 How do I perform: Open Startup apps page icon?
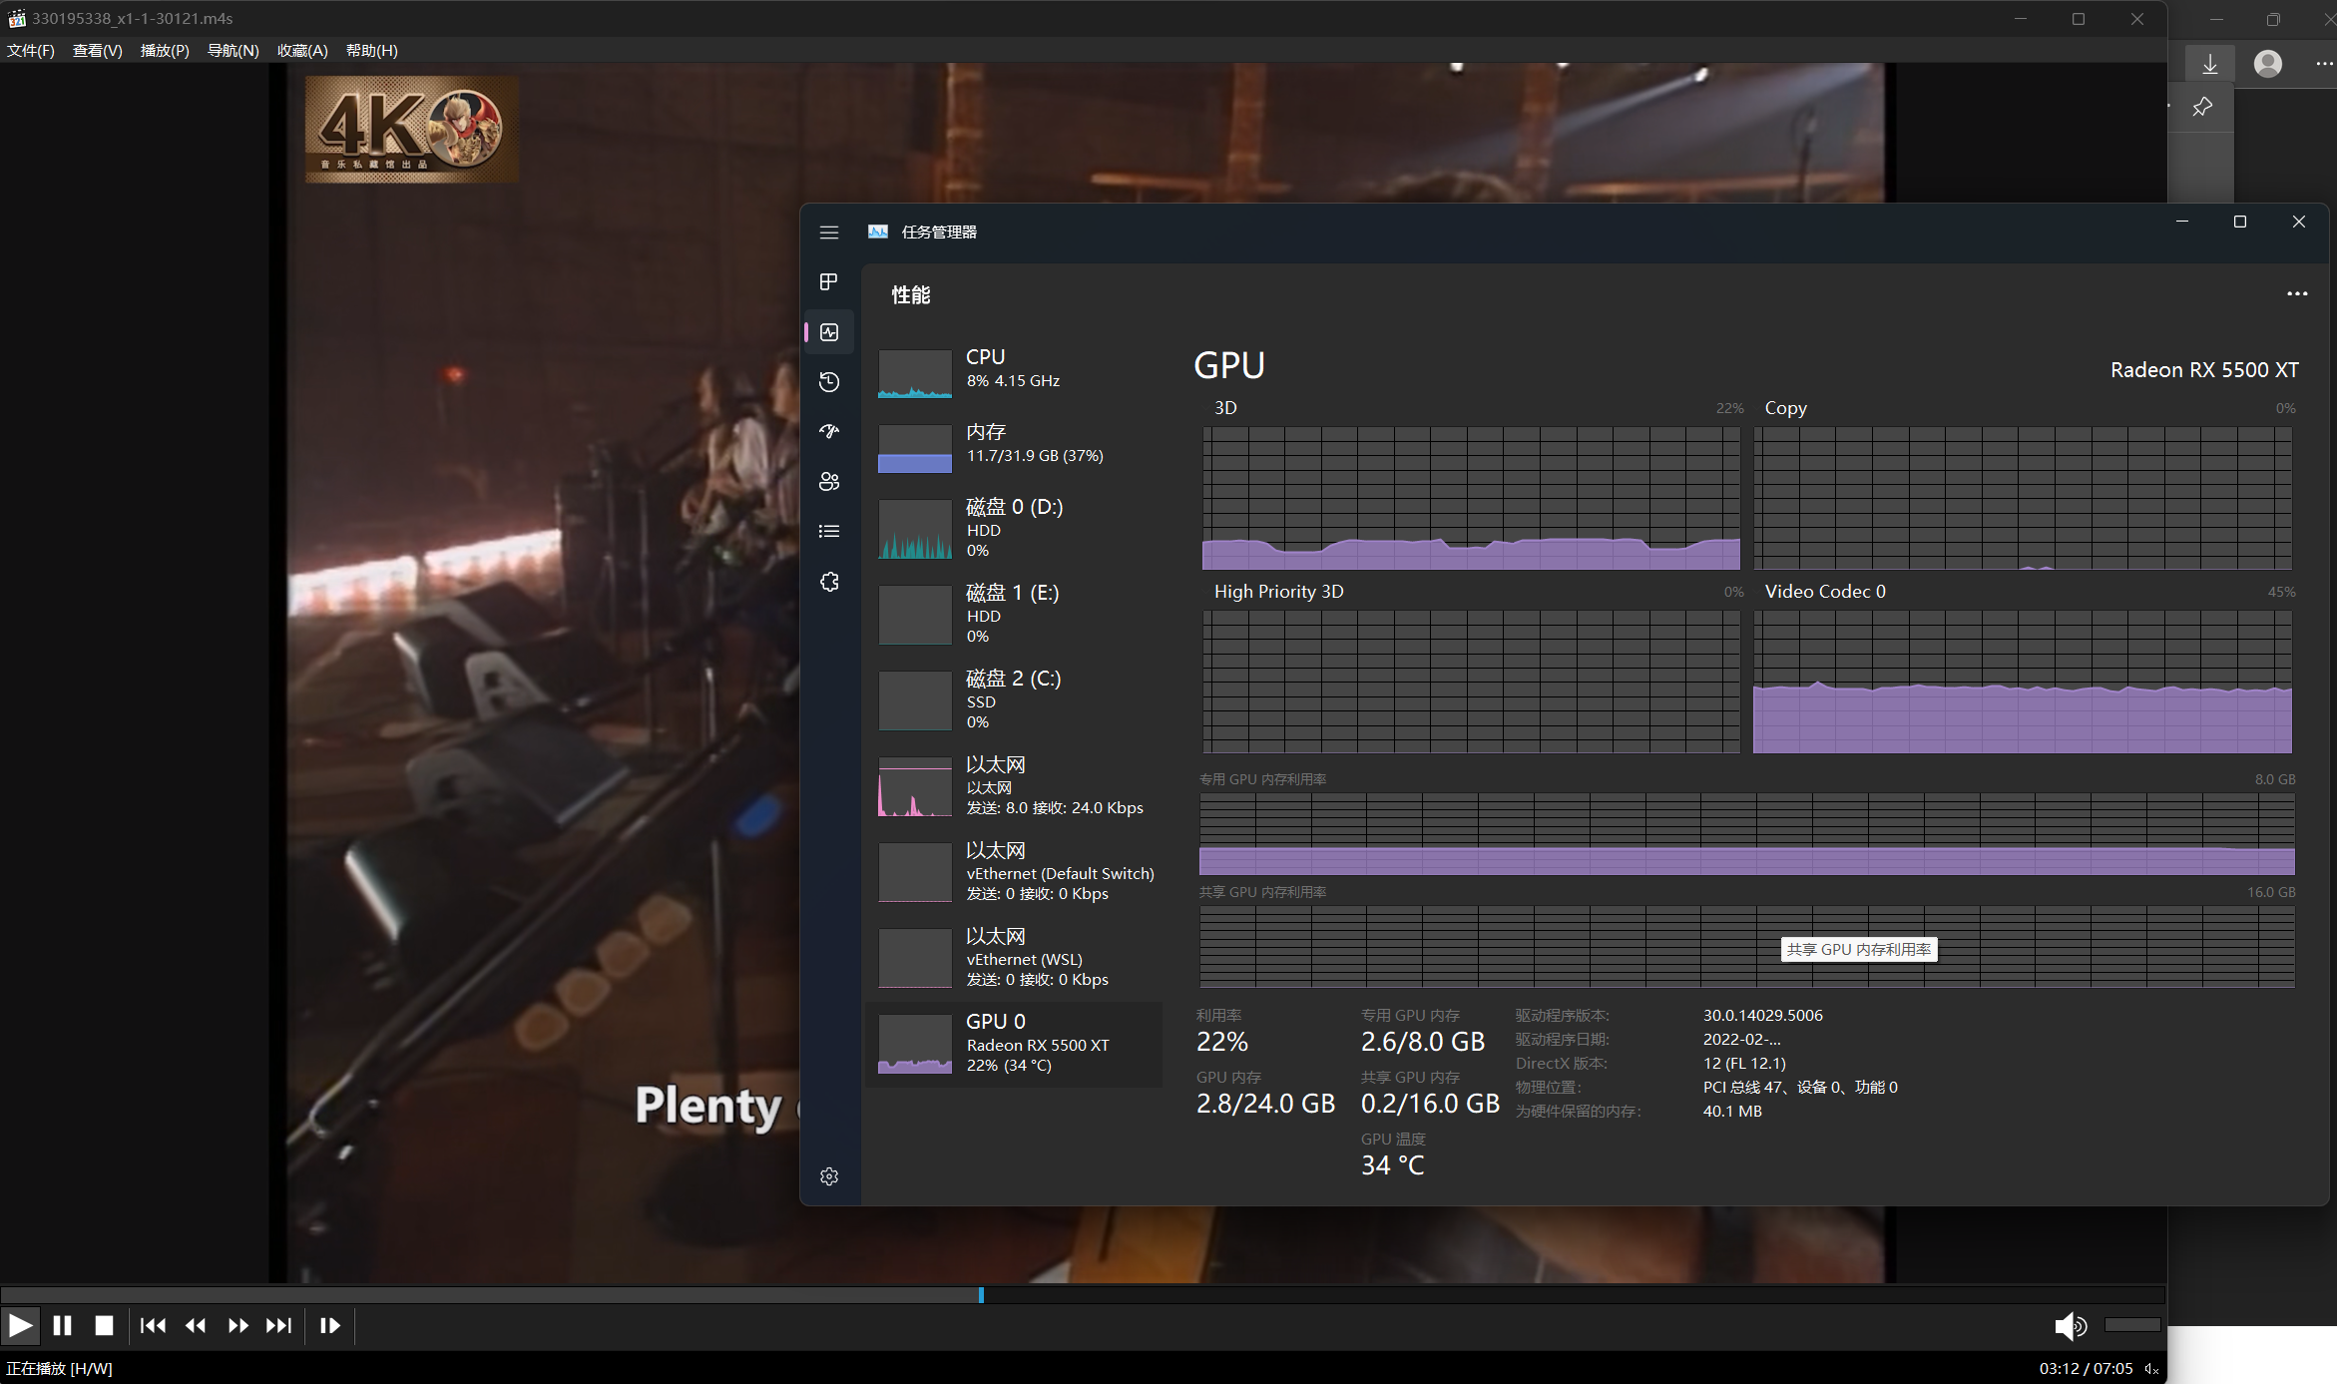tap(828, 431)
